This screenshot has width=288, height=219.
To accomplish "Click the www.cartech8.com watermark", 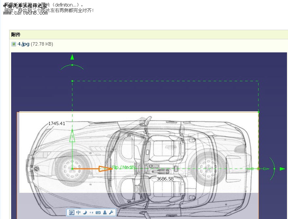I will 26,14.
